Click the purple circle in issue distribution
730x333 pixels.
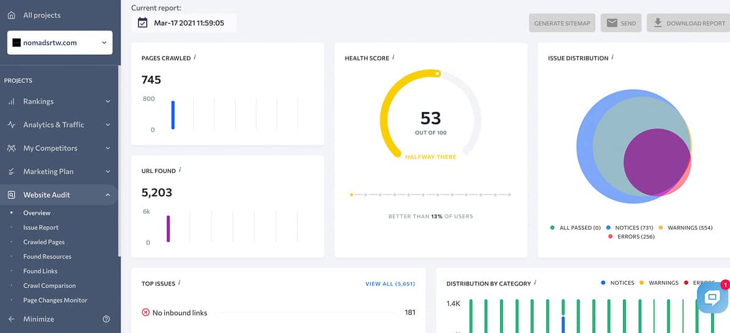(656, 162)
